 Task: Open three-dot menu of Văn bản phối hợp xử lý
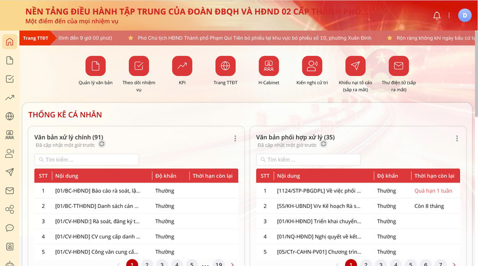click(457, 138)
